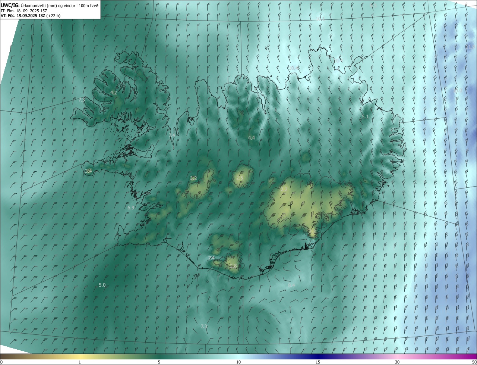Select the 3.2 value on the western glacier
This screenshot has height=365, width=477.
[x=193, y=178]
